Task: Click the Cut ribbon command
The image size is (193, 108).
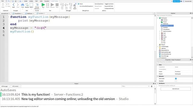Action: click(8, 4)
